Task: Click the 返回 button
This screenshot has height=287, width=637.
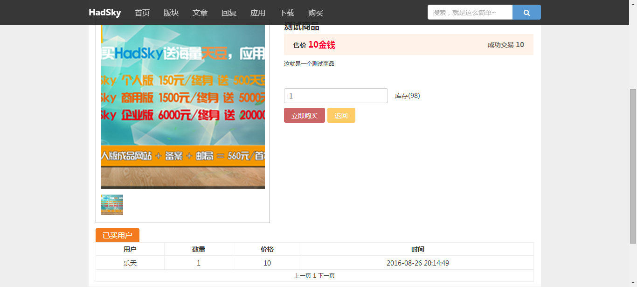Action: pos(341,115)
